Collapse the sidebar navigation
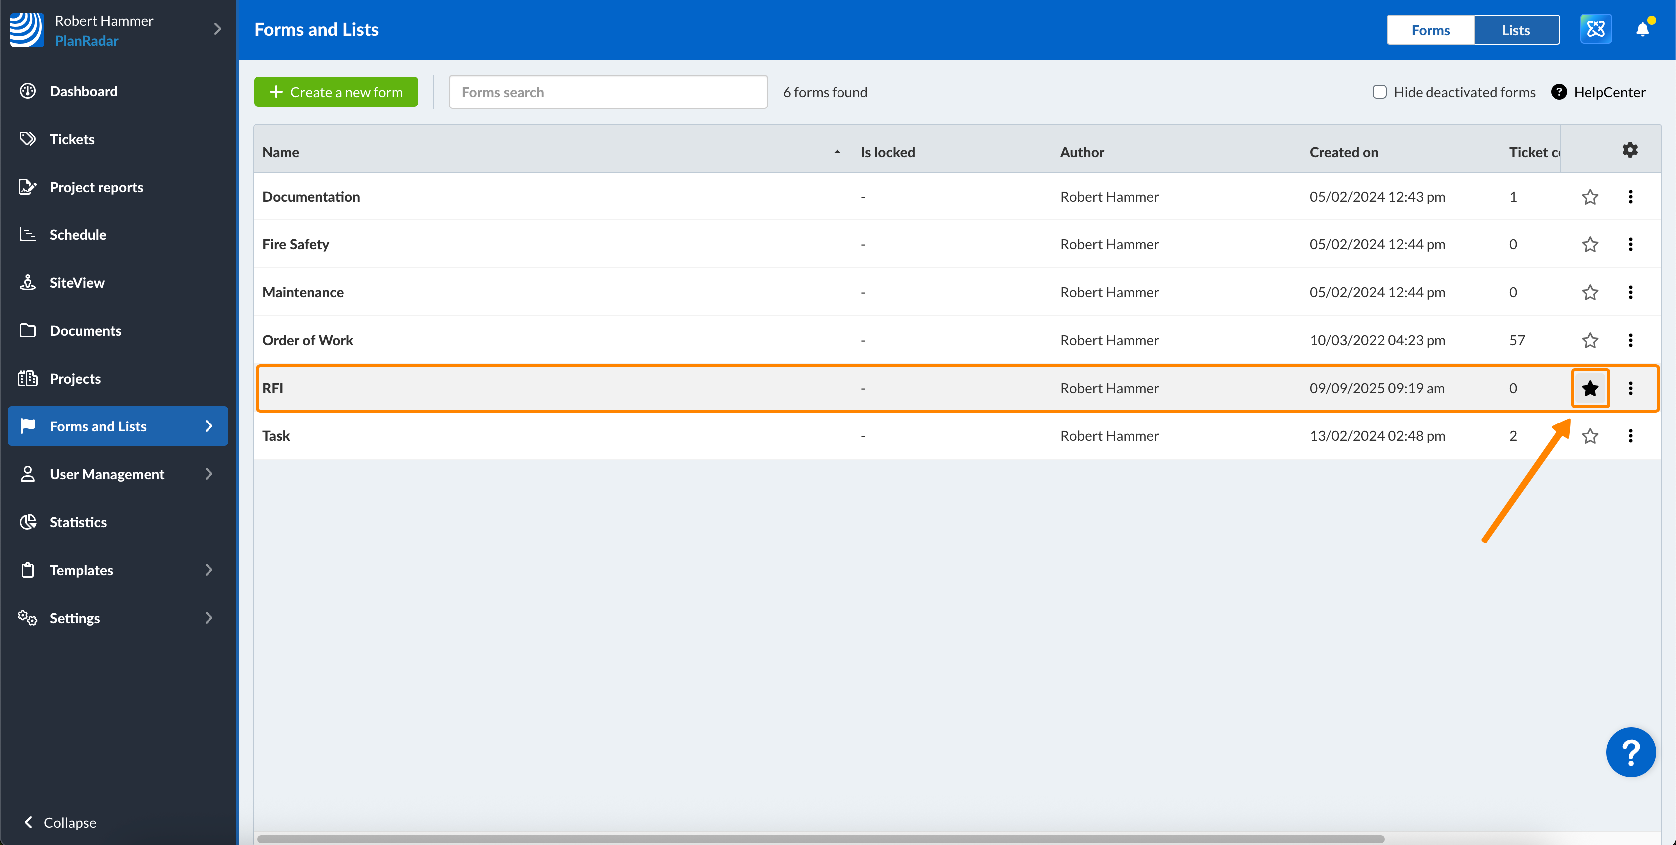Image resolution: width=1676 pixels, height=845 pixels. pos(60,822)
